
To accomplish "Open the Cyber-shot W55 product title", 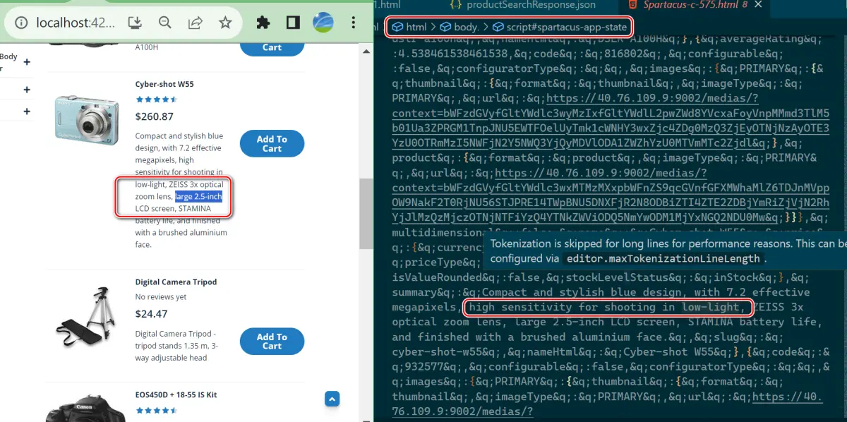I will coord(164,84).
